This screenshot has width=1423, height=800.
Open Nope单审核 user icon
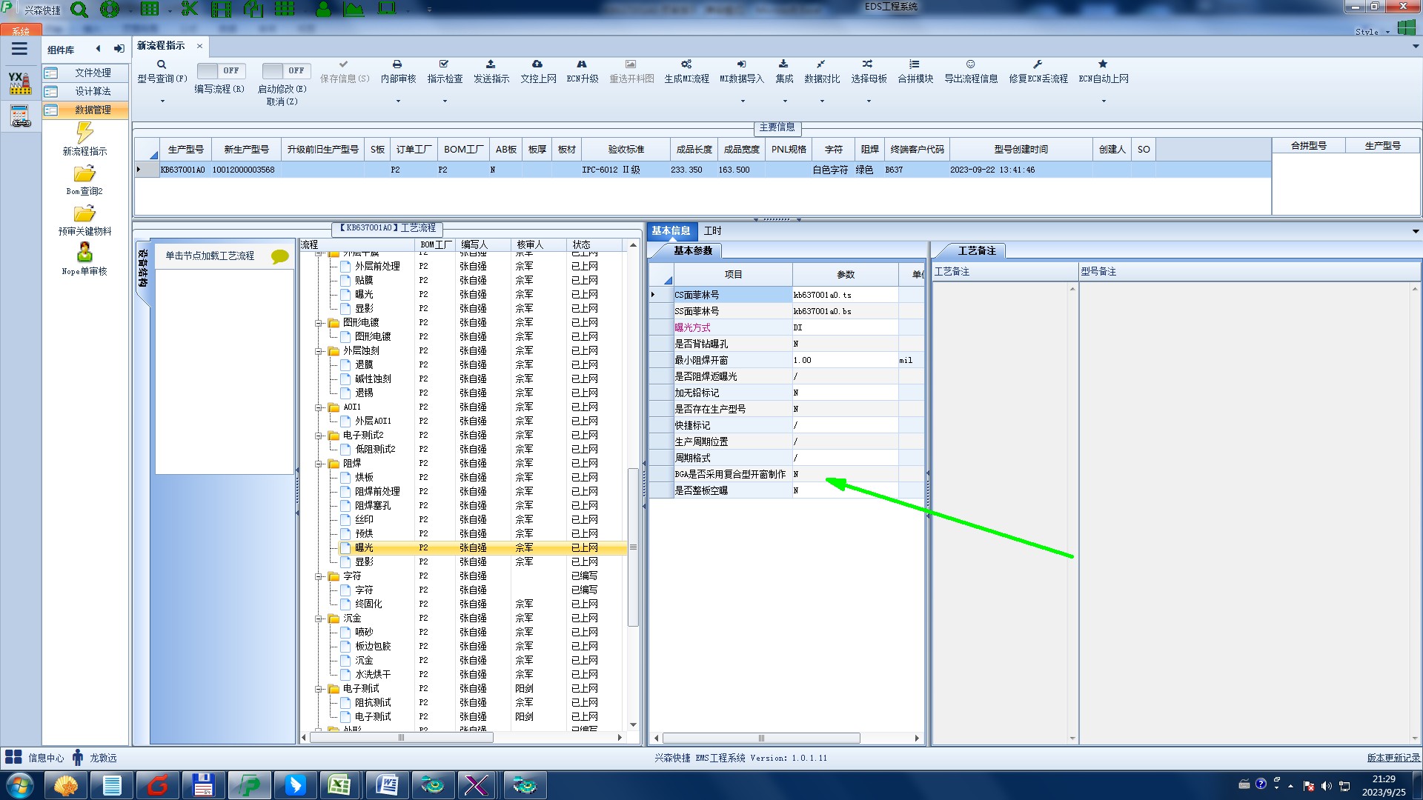pos(84,253)
